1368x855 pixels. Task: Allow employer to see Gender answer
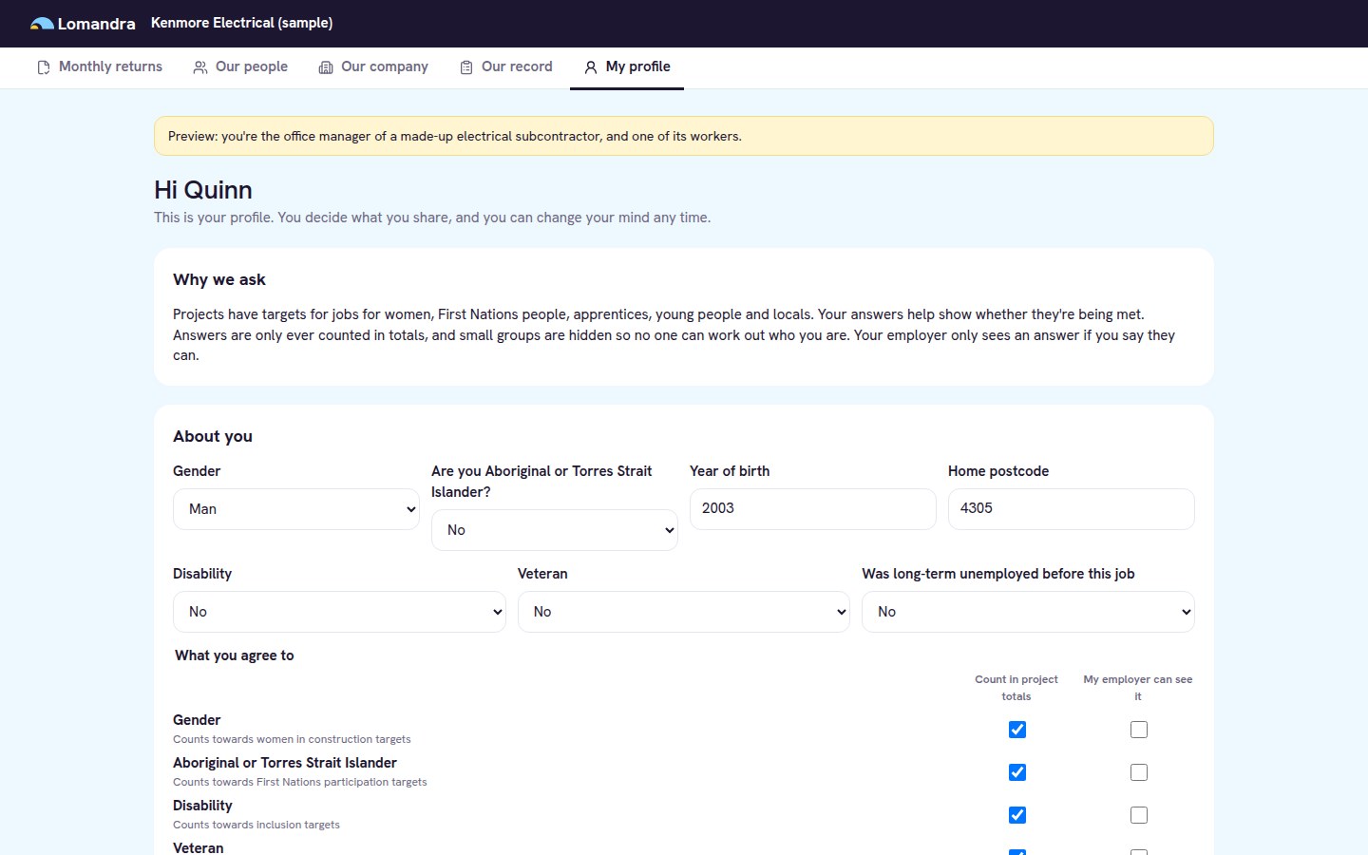tap(1139, 730)
